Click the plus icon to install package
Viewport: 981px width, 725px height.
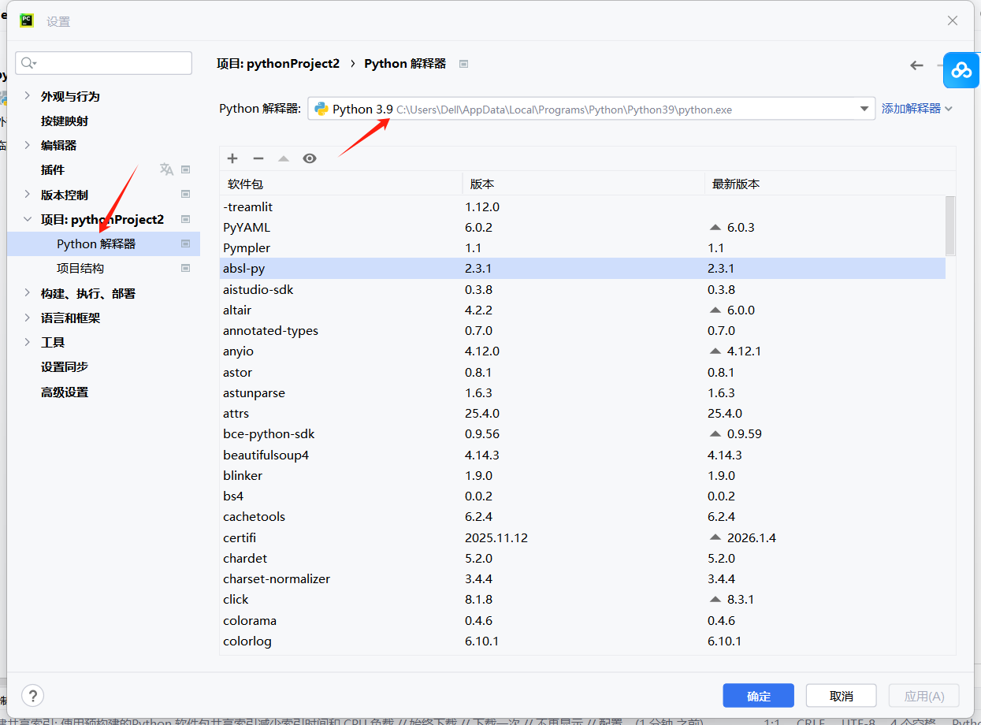pos(232,158)
